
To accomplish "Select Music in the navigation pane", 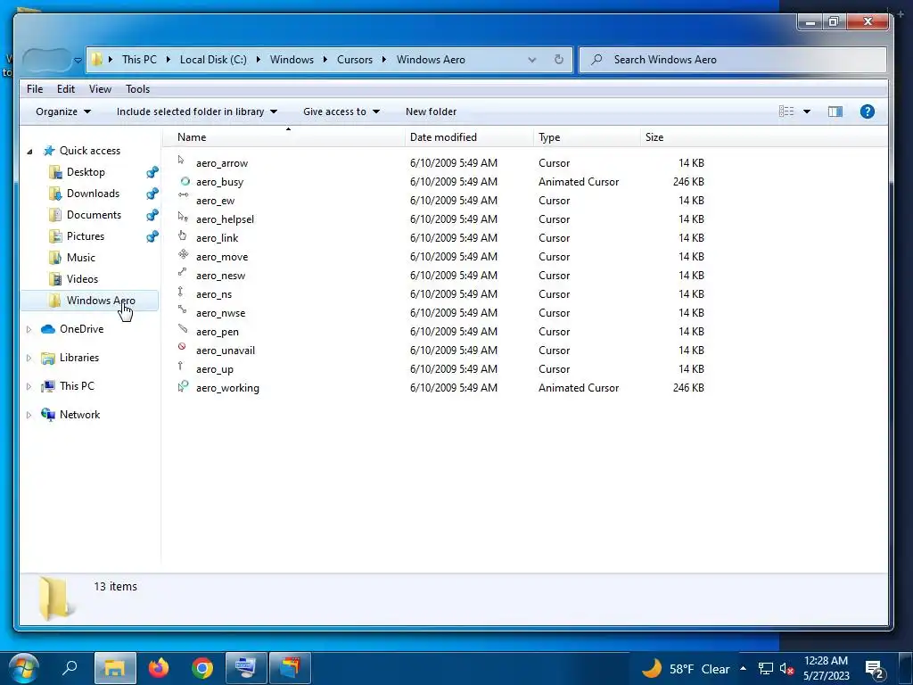I will (x=81, y=258).
